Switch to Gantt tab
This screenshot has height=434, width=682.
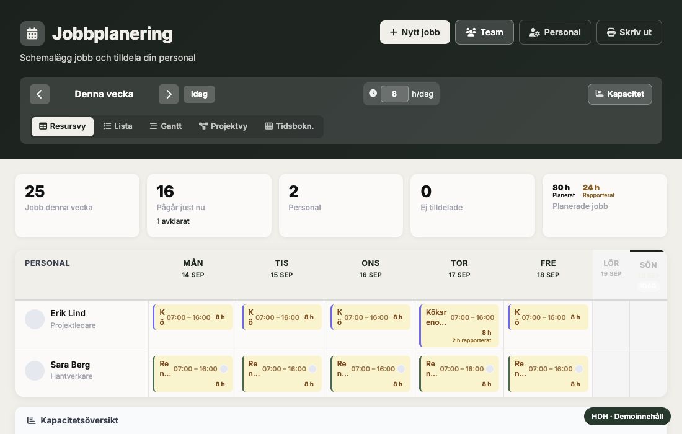[166, 126]
